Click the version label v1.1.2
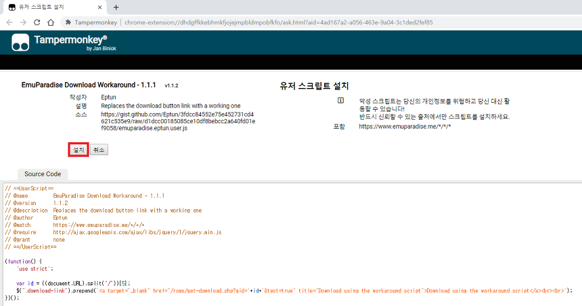Screen dimensions: 582x306 coord(171,85)
